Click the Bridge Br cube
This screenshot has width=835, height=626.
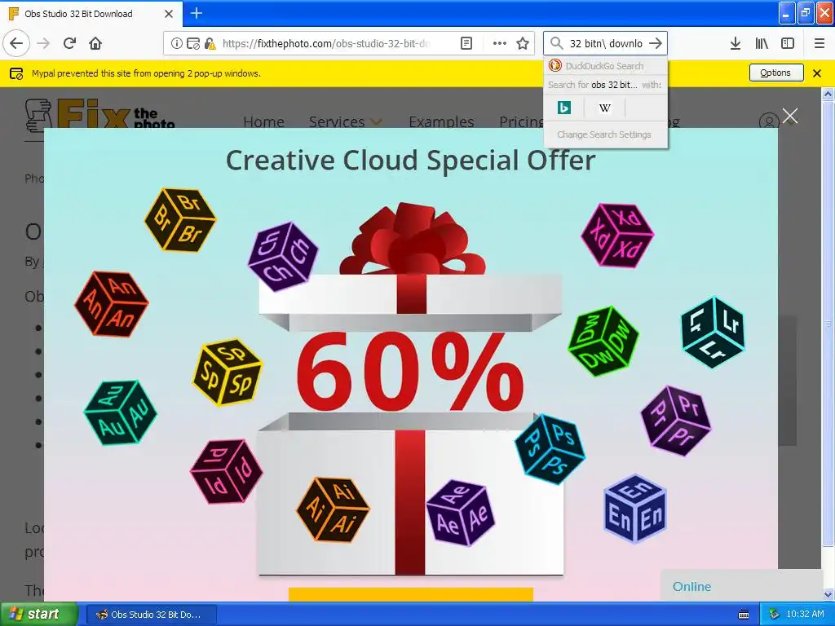click(180, 218)
